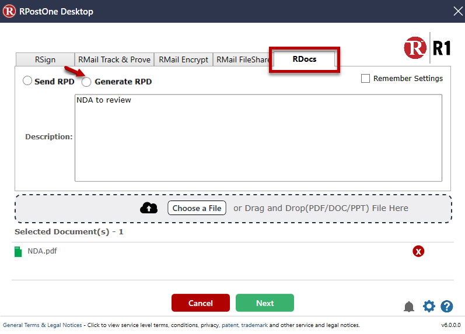Click the green NDA.pdf document icon

coord(18,252)
